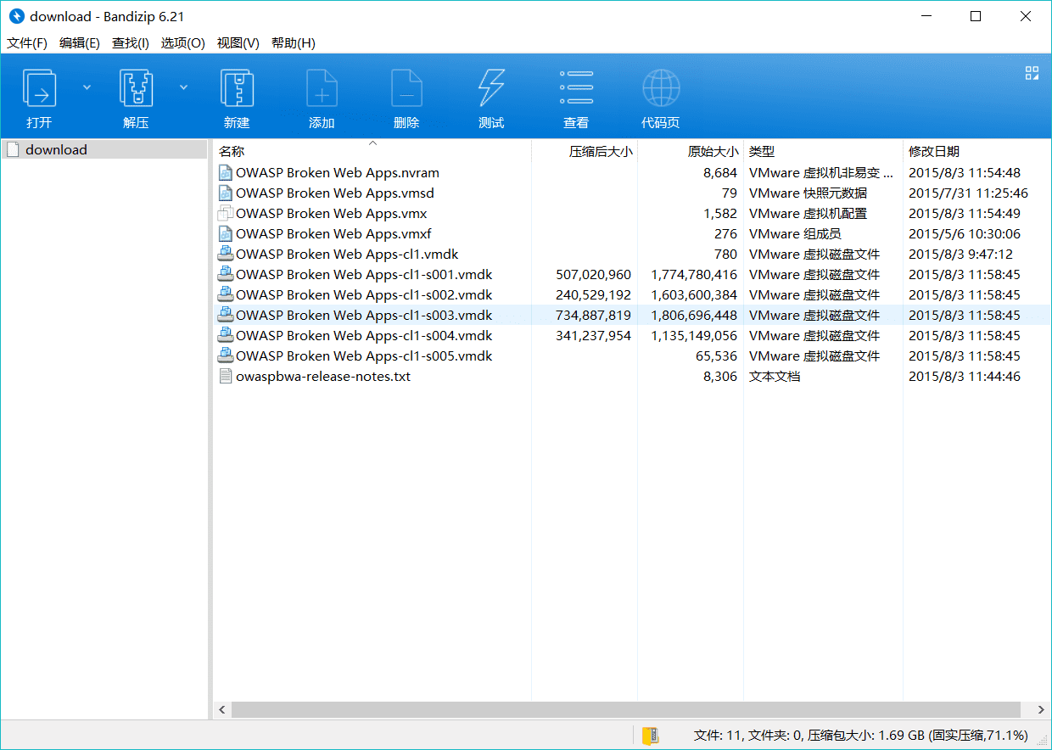Click the disk icon of OWASP Broken Web Apps-cl1.vmdk
The height and width of the screenshot is (750, 1052).
[x=225, y=254]
